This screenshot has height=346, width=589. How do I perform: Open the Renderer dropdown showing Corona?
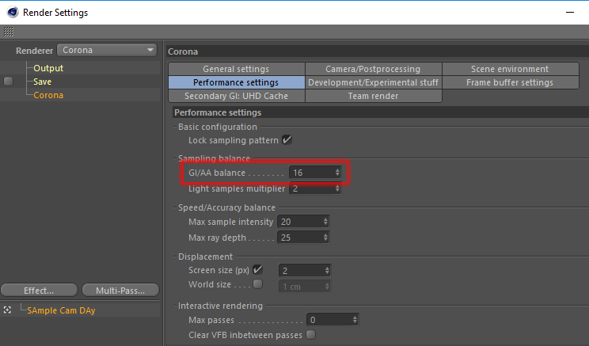click(x=107, y=50)
